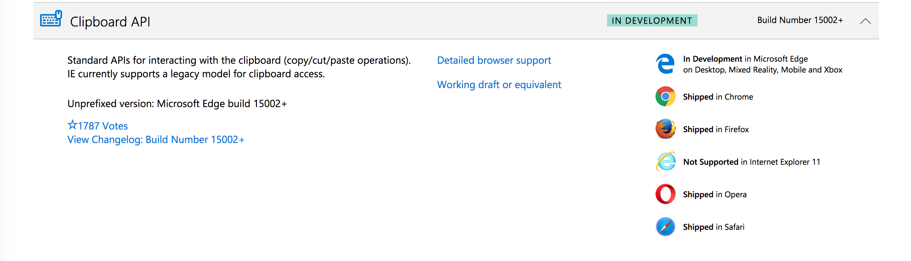Select Shipped in Opera text

[x=715, y=195]
